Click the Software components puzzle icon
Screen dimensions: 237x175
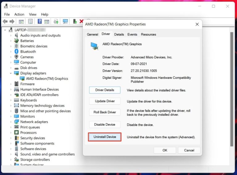pos(17,143)
